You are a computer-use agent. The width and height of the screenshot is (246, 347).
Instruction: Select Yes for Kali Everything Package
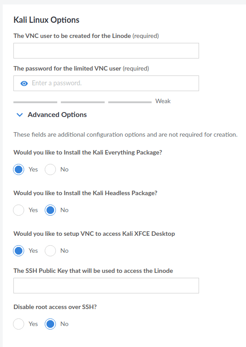19,170
